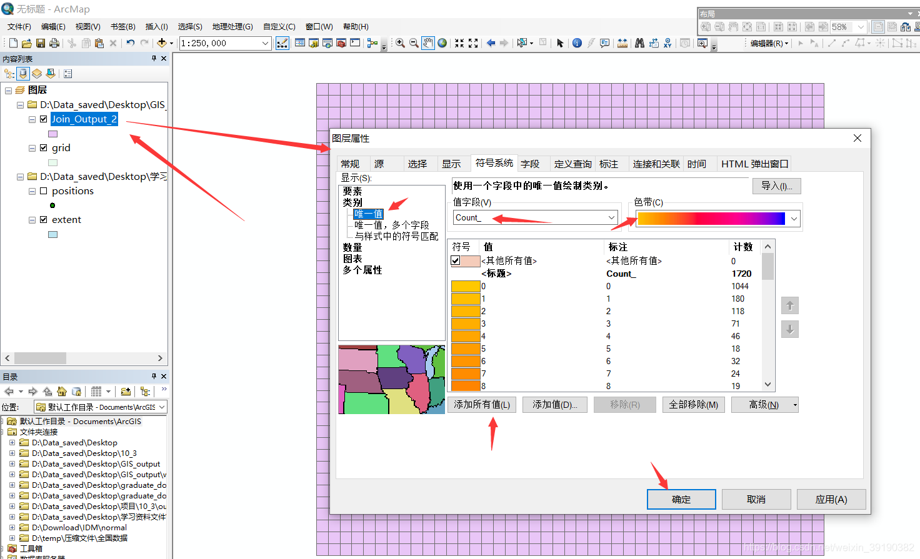Click the 应用(A) button
Image resolution: width=920 pixels, height=559 pixels.
831,499
